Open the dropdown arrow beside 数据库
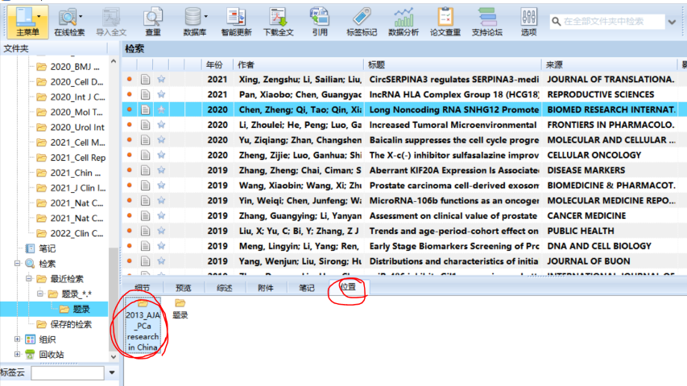The image size is (687, 386). [206, 17]
